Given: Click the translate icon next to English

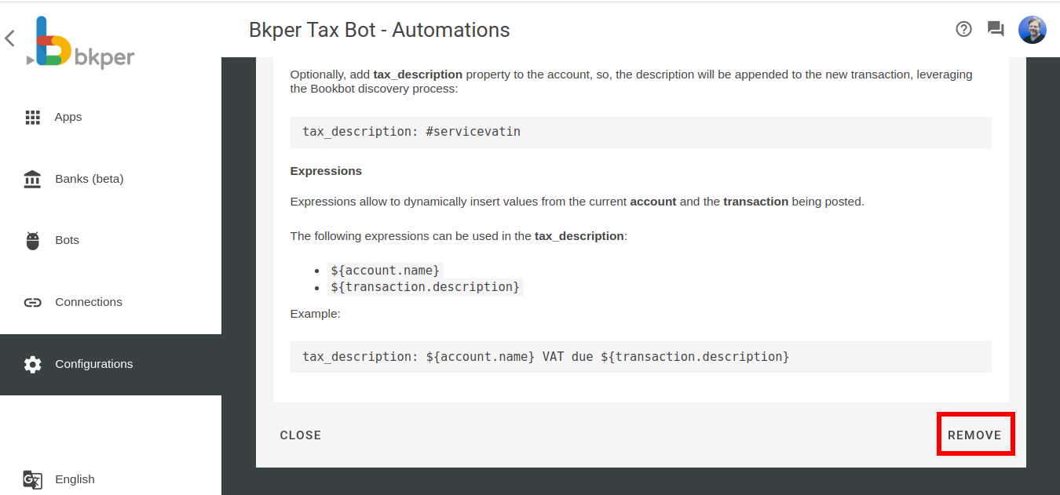Looking at the screenshot, I should [32, 479].
